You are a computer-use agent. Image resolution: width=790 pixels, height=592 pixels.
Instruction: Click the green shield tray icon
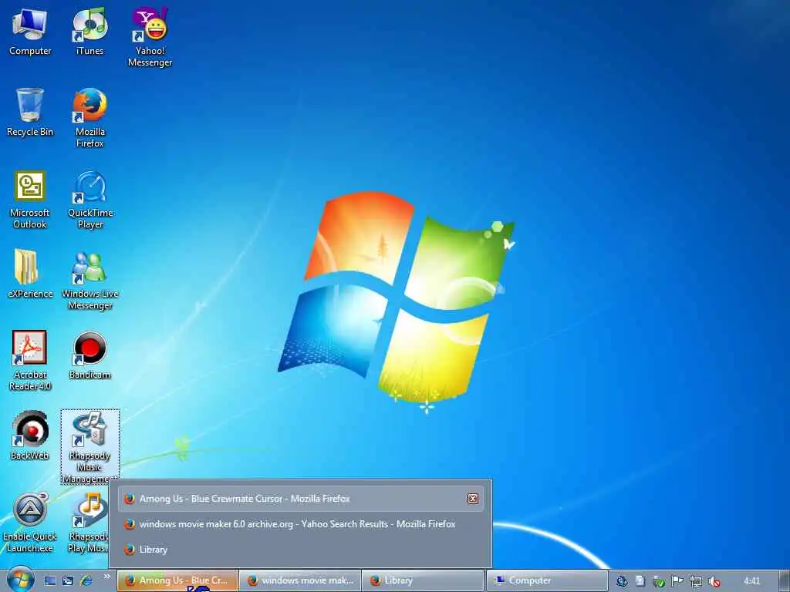(x=659, y=581)
